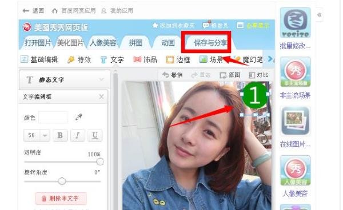Open the text 颜色 color swatch
The height and width of the screenshot is (210, 343).
(53, 118)
